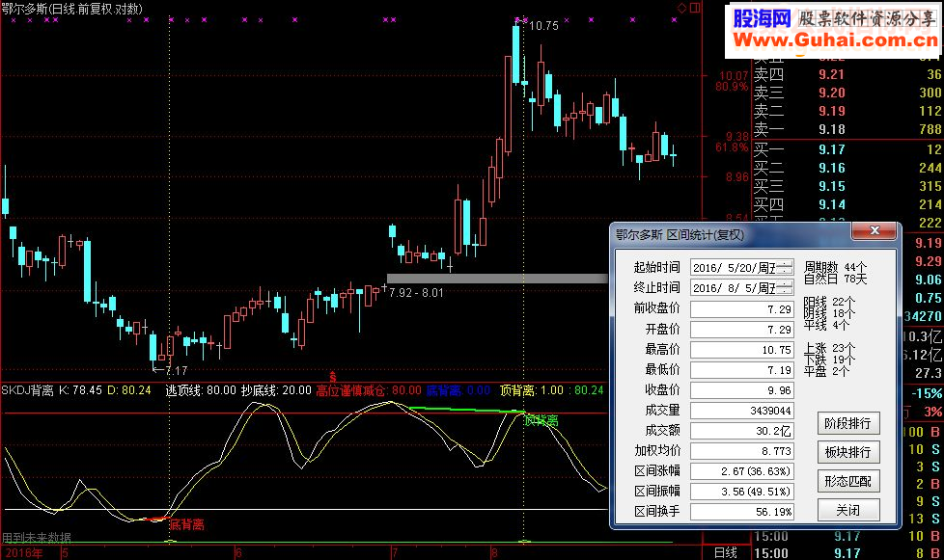
Task: Click the 区间振幅 field
Action: point(741,492)
